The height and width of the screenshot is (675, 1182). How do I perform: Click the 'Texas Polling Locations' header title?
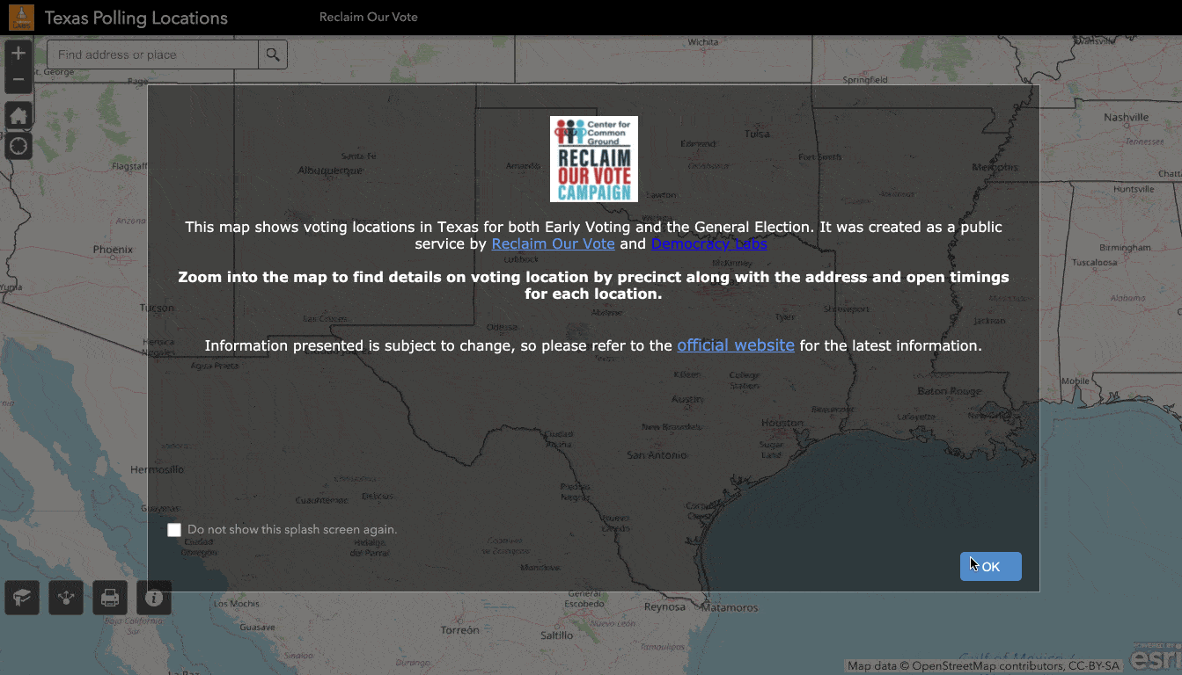(x=136, y=18)
